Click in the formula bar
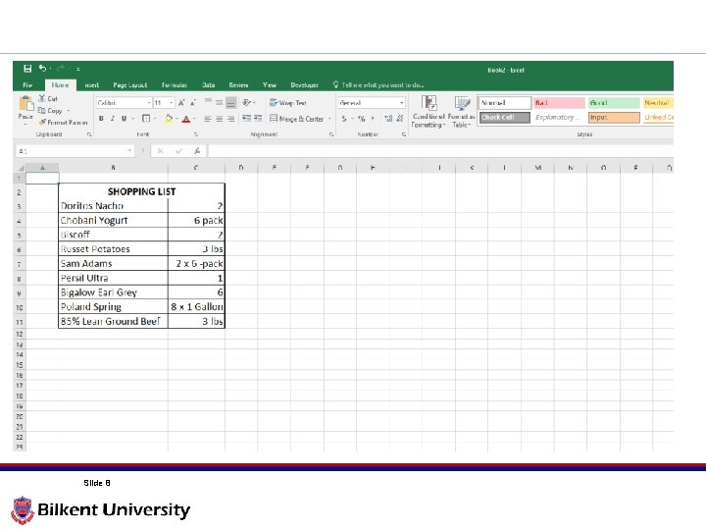Viewport: 706px width, 530px height. (x=440, y=151)
